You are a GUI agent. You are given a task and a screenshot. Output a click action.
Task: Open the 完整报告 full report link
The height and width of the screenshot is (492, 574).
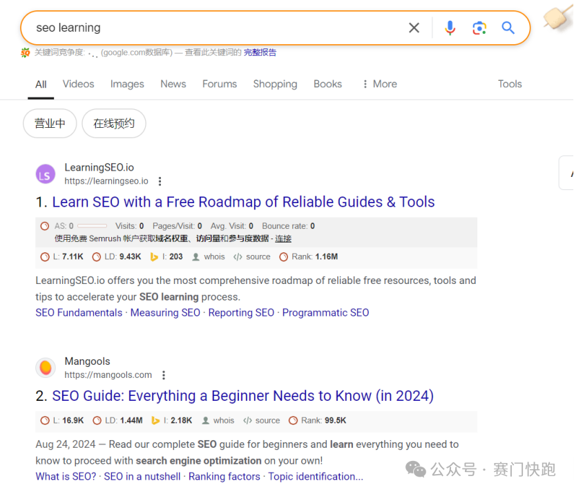(x=260, y=53)
